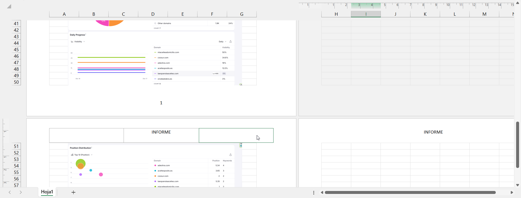Click the horizontal scrollbar right arrow

(x=512, y=193)
